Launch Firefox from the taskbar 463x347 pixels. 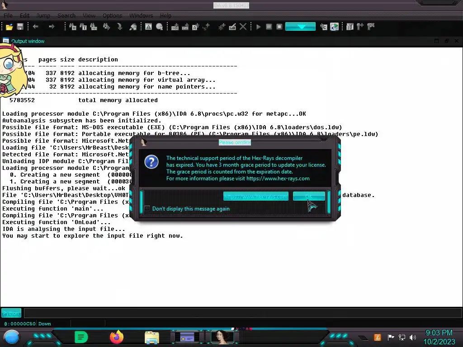click(x=117, y=337)
